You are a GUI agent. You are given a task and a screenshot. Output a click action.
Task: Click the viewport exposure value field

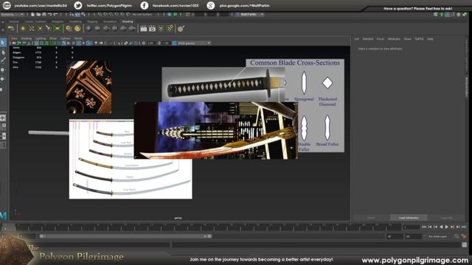click(x=150, y=43)
